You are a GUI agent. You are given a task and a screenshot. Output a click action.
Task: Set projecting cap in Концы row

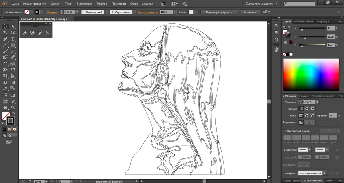[x=312, y=109]
